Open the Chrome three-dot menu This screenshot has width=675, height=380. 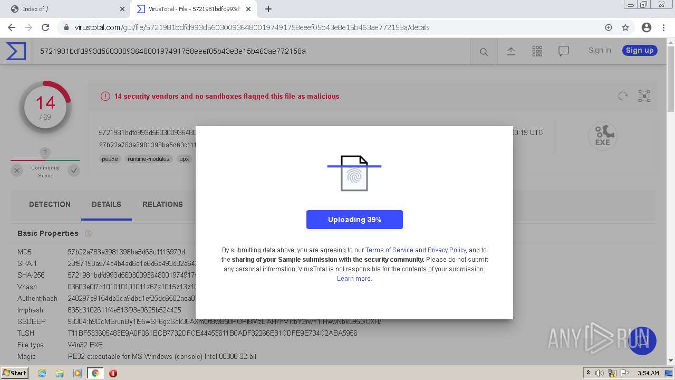pyautogui.click(x=663, y=27)
